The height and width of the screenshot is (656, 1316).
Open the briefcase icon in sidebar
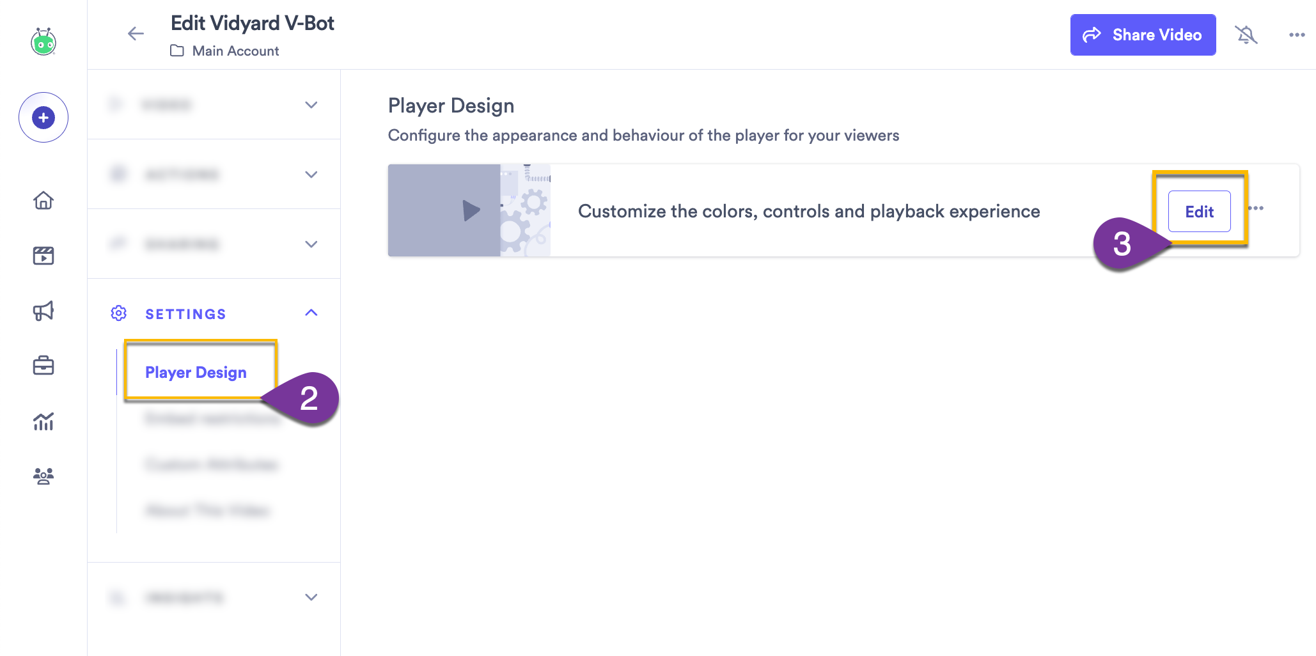(x=43, y=366)
